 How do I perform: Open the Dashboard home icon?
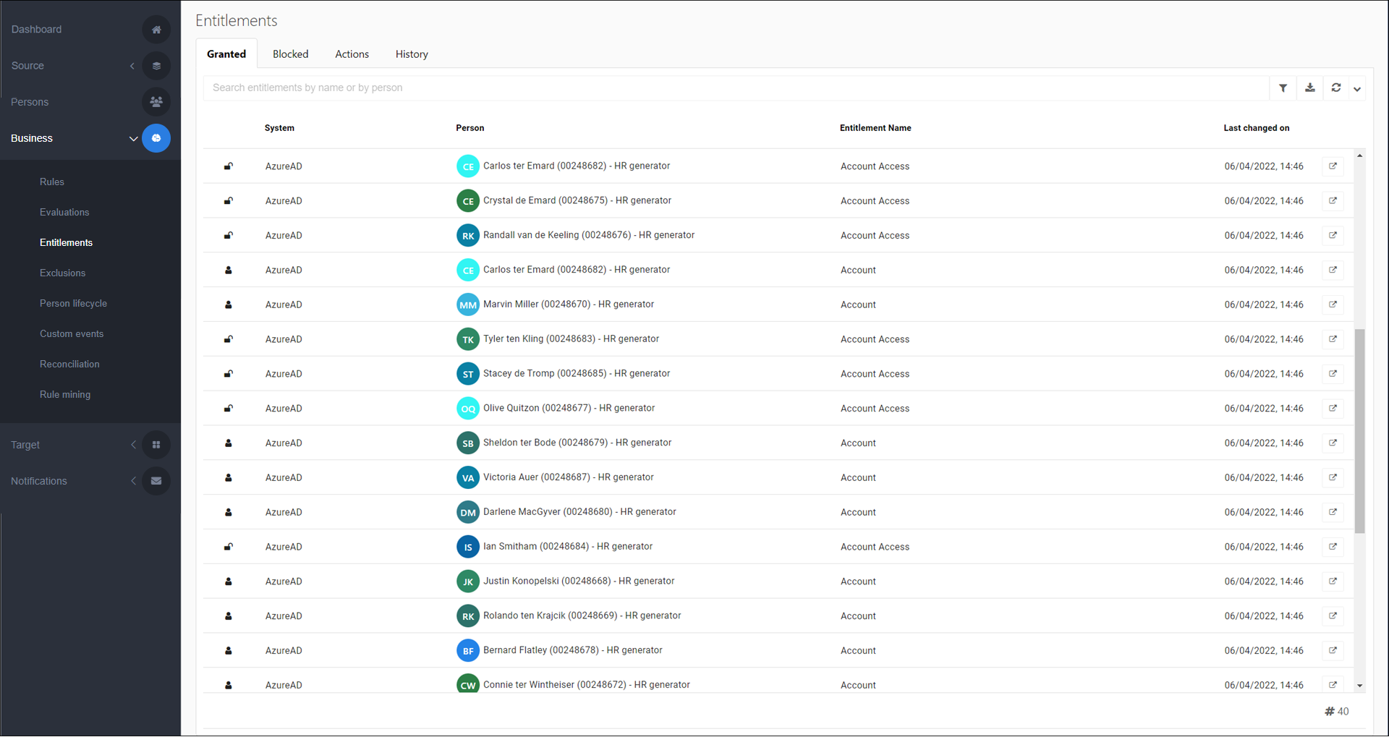pos(156,30)
